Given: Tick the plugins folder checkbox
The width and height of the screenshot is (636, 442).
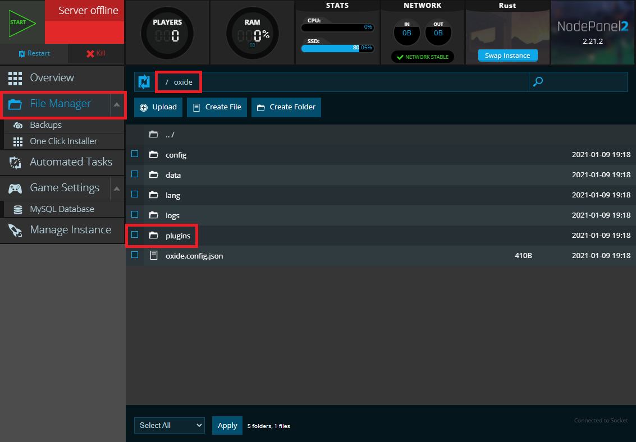Looking at the screenshot, I should (135, 235).
